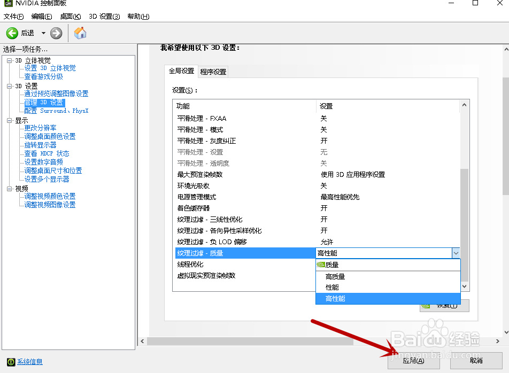This screenshot has width=509, height=373.
Task: Collapse the 视频 tree node
Action: coord(10,189)
